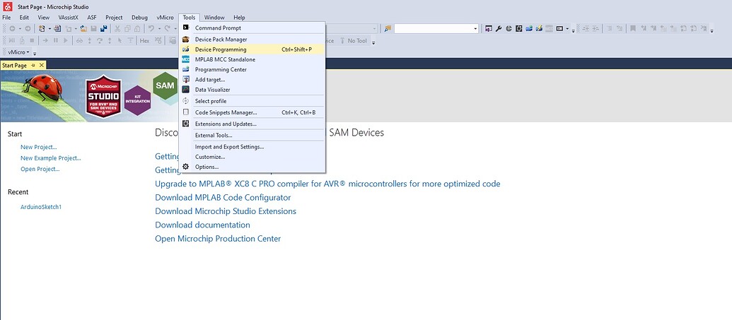This screenshot has width=732, height=320.
Task: Toggle the pin on Start Page tab
Action: point(33,65)
